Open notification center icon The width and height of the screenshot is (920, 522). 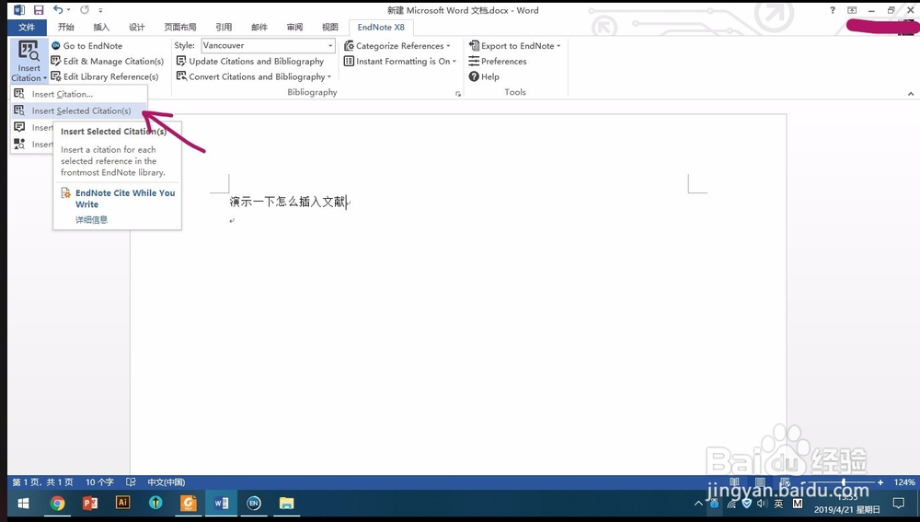[898, 504]
